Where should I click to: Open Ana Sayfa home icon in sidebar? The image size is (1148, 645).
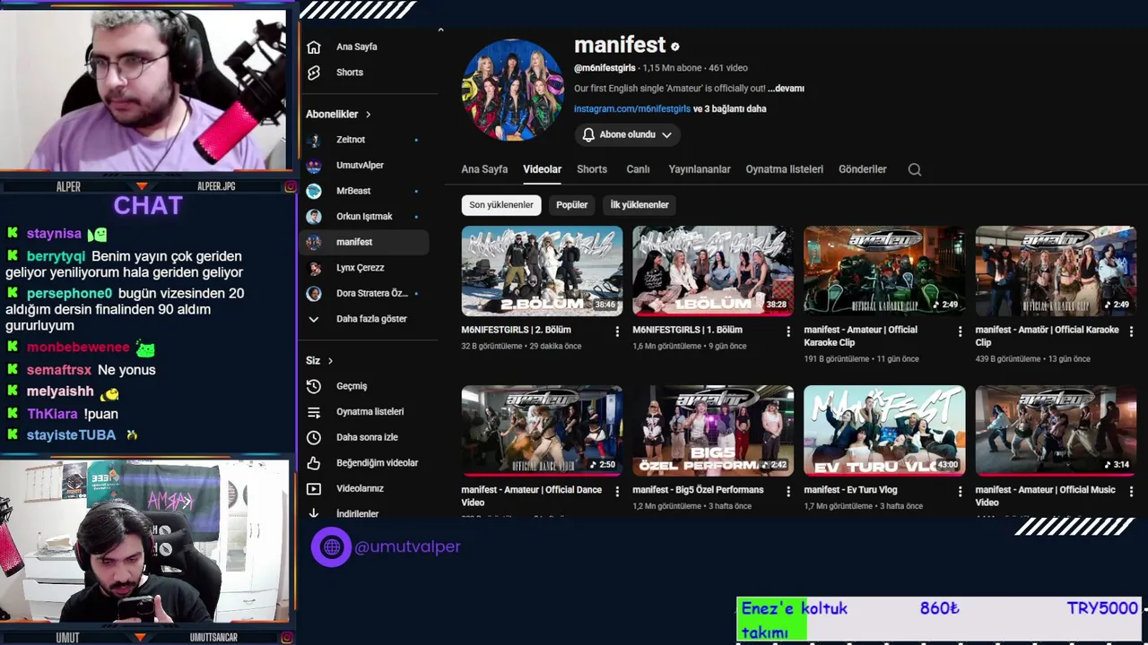click(313, 47)
